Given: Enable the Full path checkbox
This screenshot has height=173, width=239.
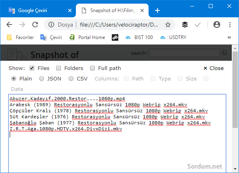Looking at the screenshot, I should (x=92, y=68).
